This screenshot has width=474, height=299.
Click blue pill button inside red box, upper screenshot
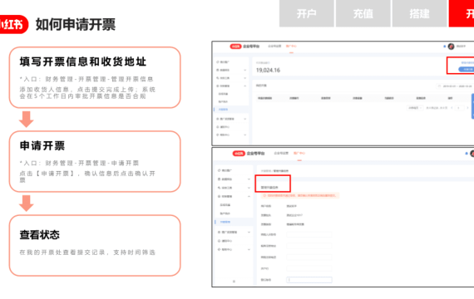tap(467, 69)
